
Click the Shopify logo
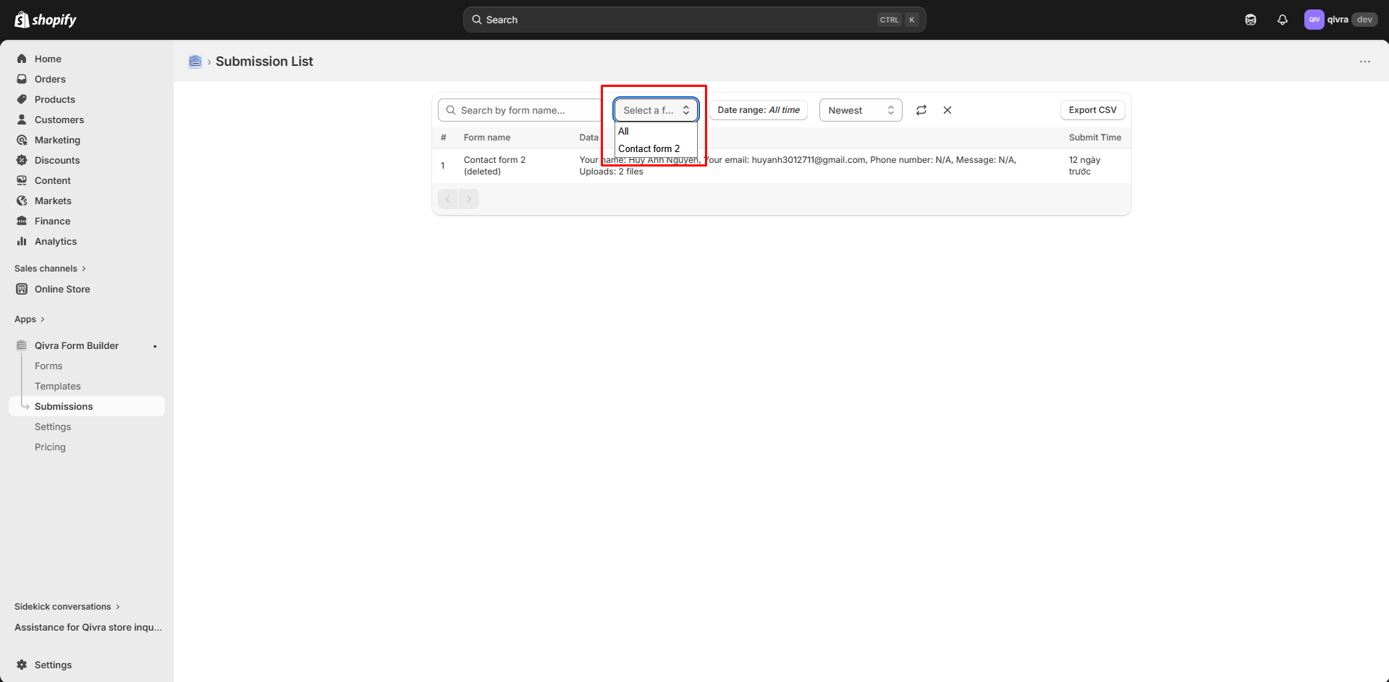coord(45,20)
